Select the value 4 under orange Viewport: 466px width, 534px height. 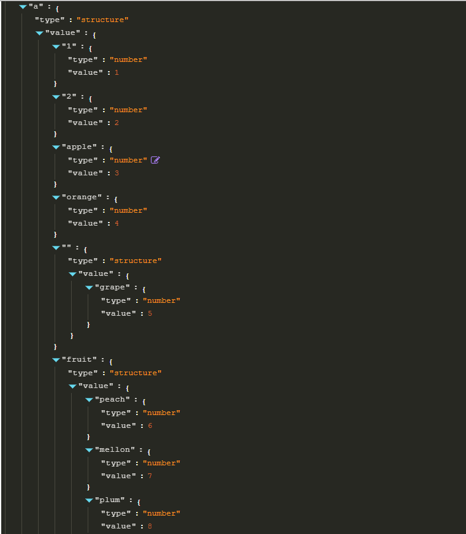(117, 223)
